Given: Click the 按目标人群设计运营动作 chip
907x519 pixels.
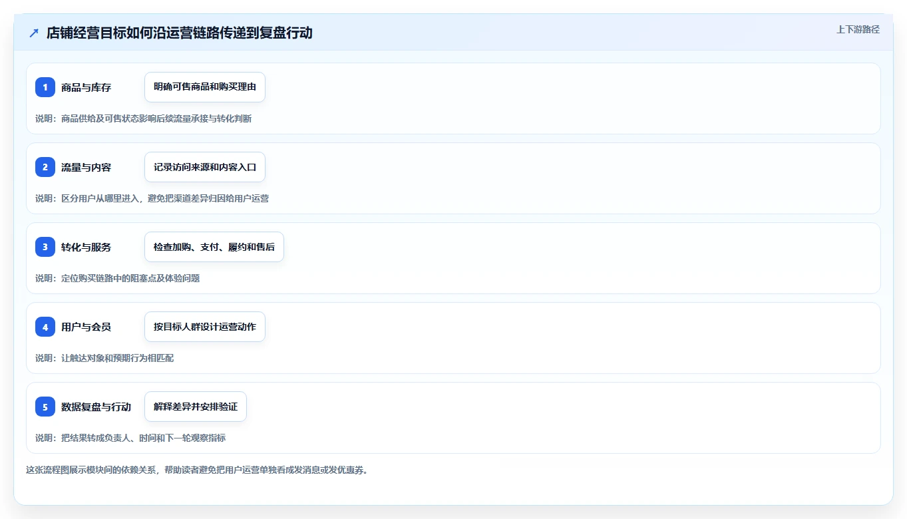Looking at the screenshot, I should [205, 327].
